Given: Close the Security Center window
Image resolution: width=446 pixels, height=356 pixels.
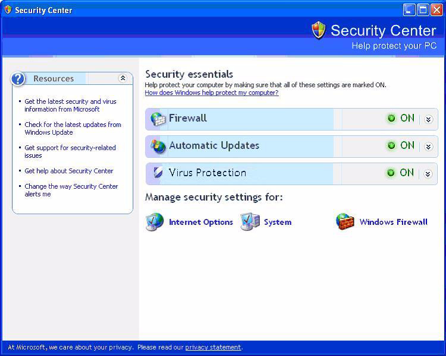Looking at the screenshot, I should click(436, 10).
